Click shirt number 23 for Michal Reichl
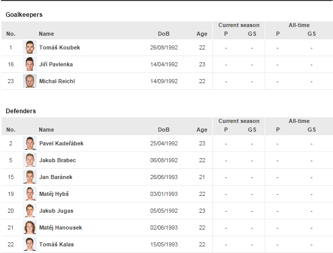333x253 pixels. tap(11, 81)
